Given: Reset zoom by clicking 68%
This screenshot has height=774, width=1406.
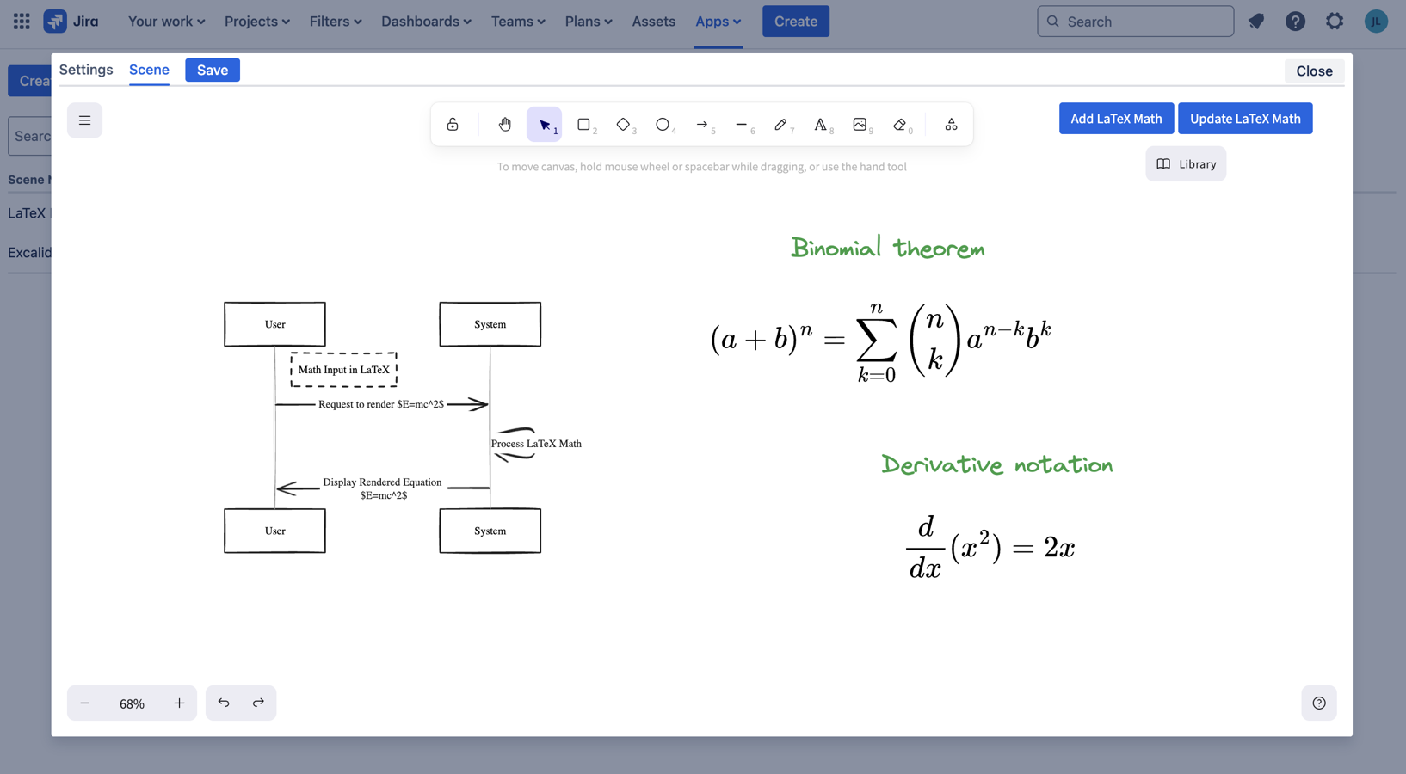Looking at the screenshot, I should tap(132, 703).
